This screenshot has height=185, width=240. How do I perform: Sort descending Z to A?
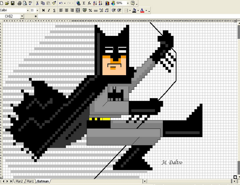pyautogui.click(x=100, y=3)
